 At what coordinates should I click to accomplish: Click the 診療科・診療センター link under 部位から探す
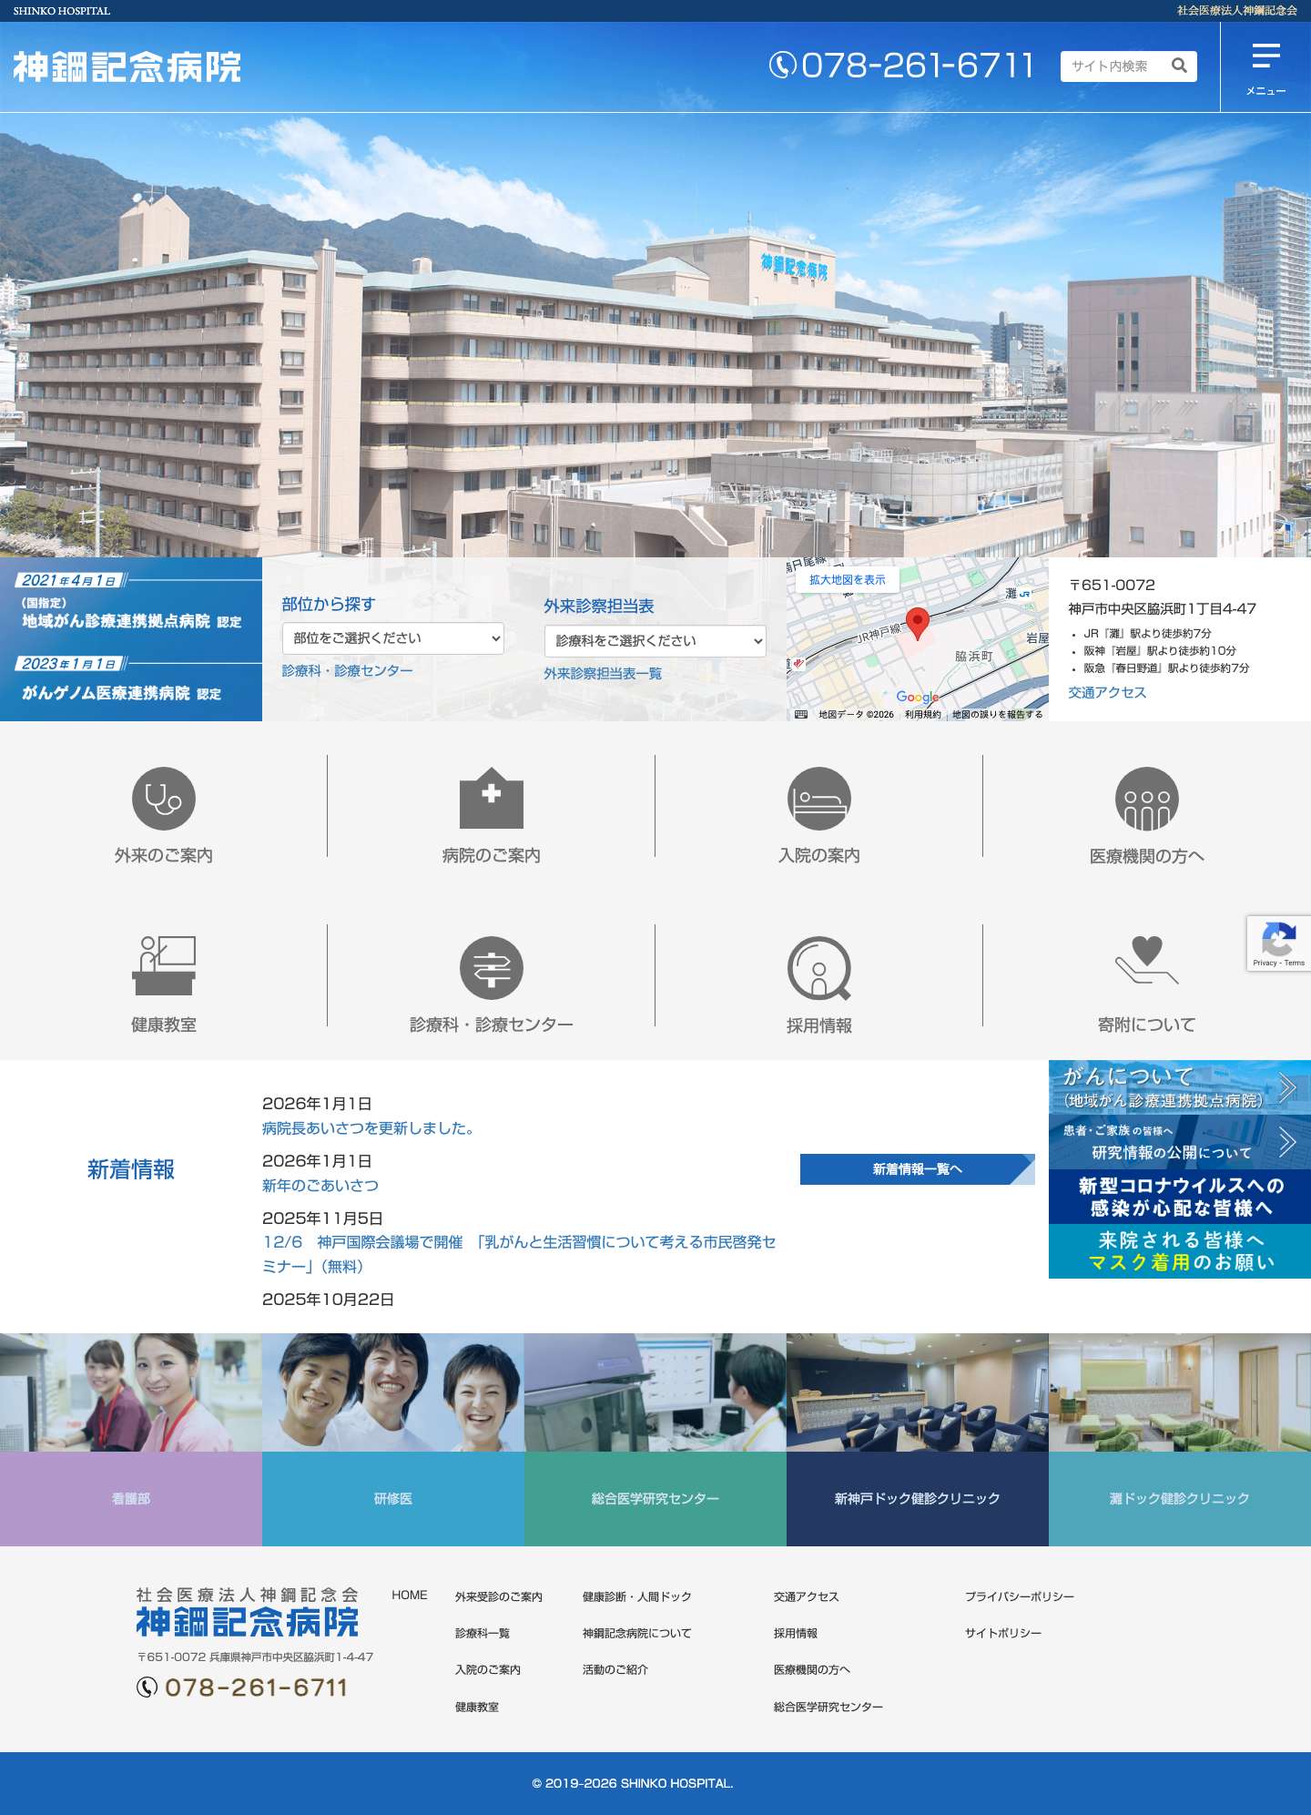click(347, 670)
